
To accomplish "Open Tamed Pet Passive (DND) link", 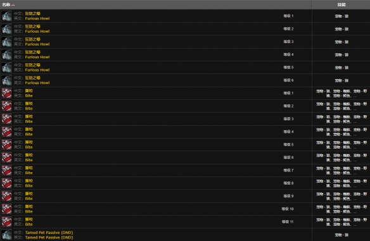I will click(x=49, y=233).
